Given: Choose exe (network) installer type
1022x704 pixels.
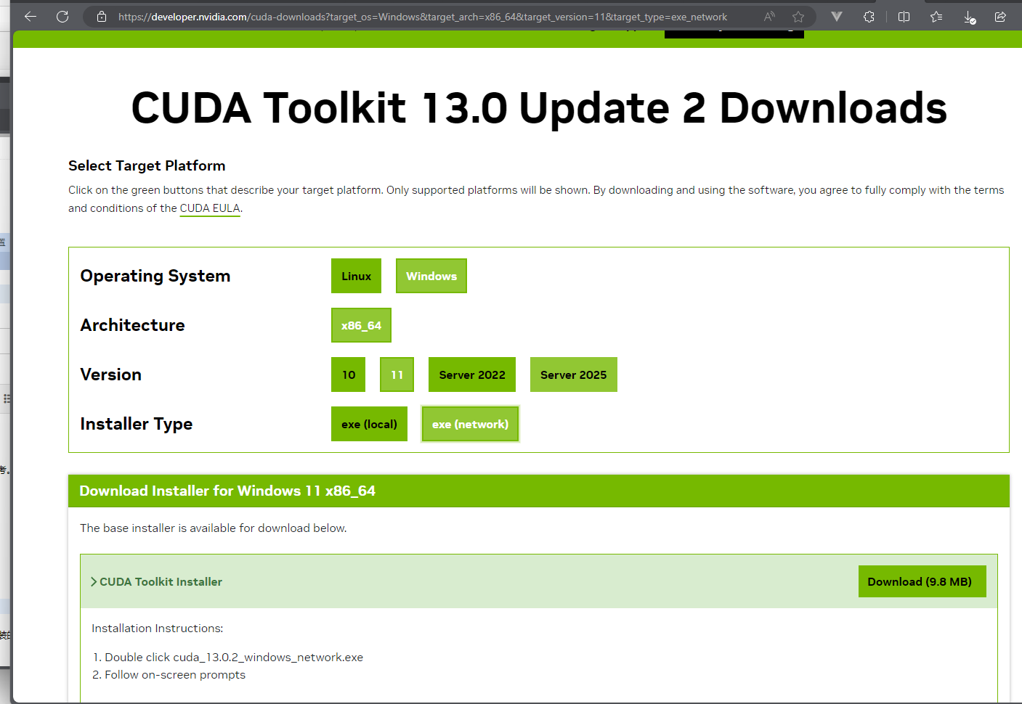Looking at the screenshot, I should point(470,424).
